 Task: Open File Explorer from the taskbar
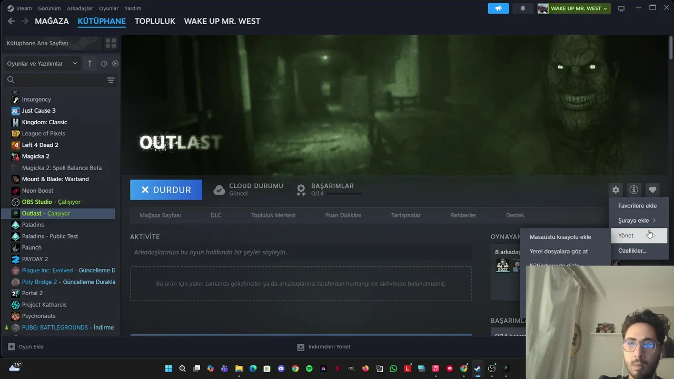click(239, 368)
